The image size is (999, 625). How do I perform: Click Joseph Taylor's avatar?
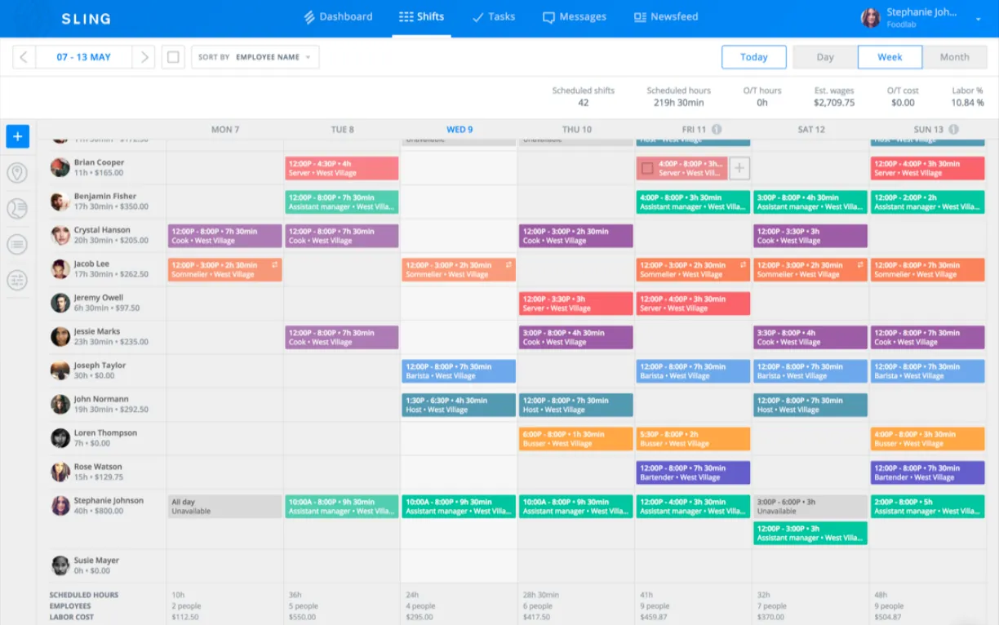pos(60,370)
